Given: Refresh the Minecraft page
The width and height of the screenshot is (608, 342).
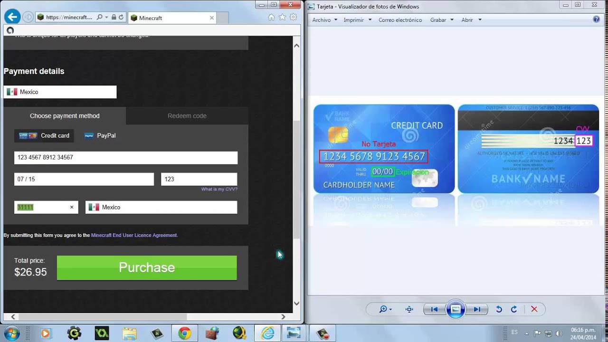Looking at the screenshot, I should click(121, 18).
